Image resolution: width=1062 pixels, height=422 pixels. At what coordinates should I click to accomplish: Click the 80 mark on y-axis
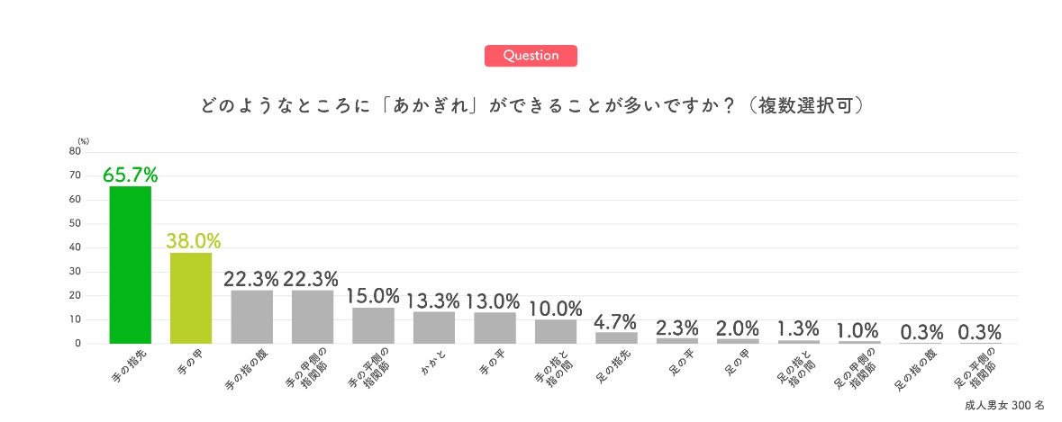pos(76,151)
